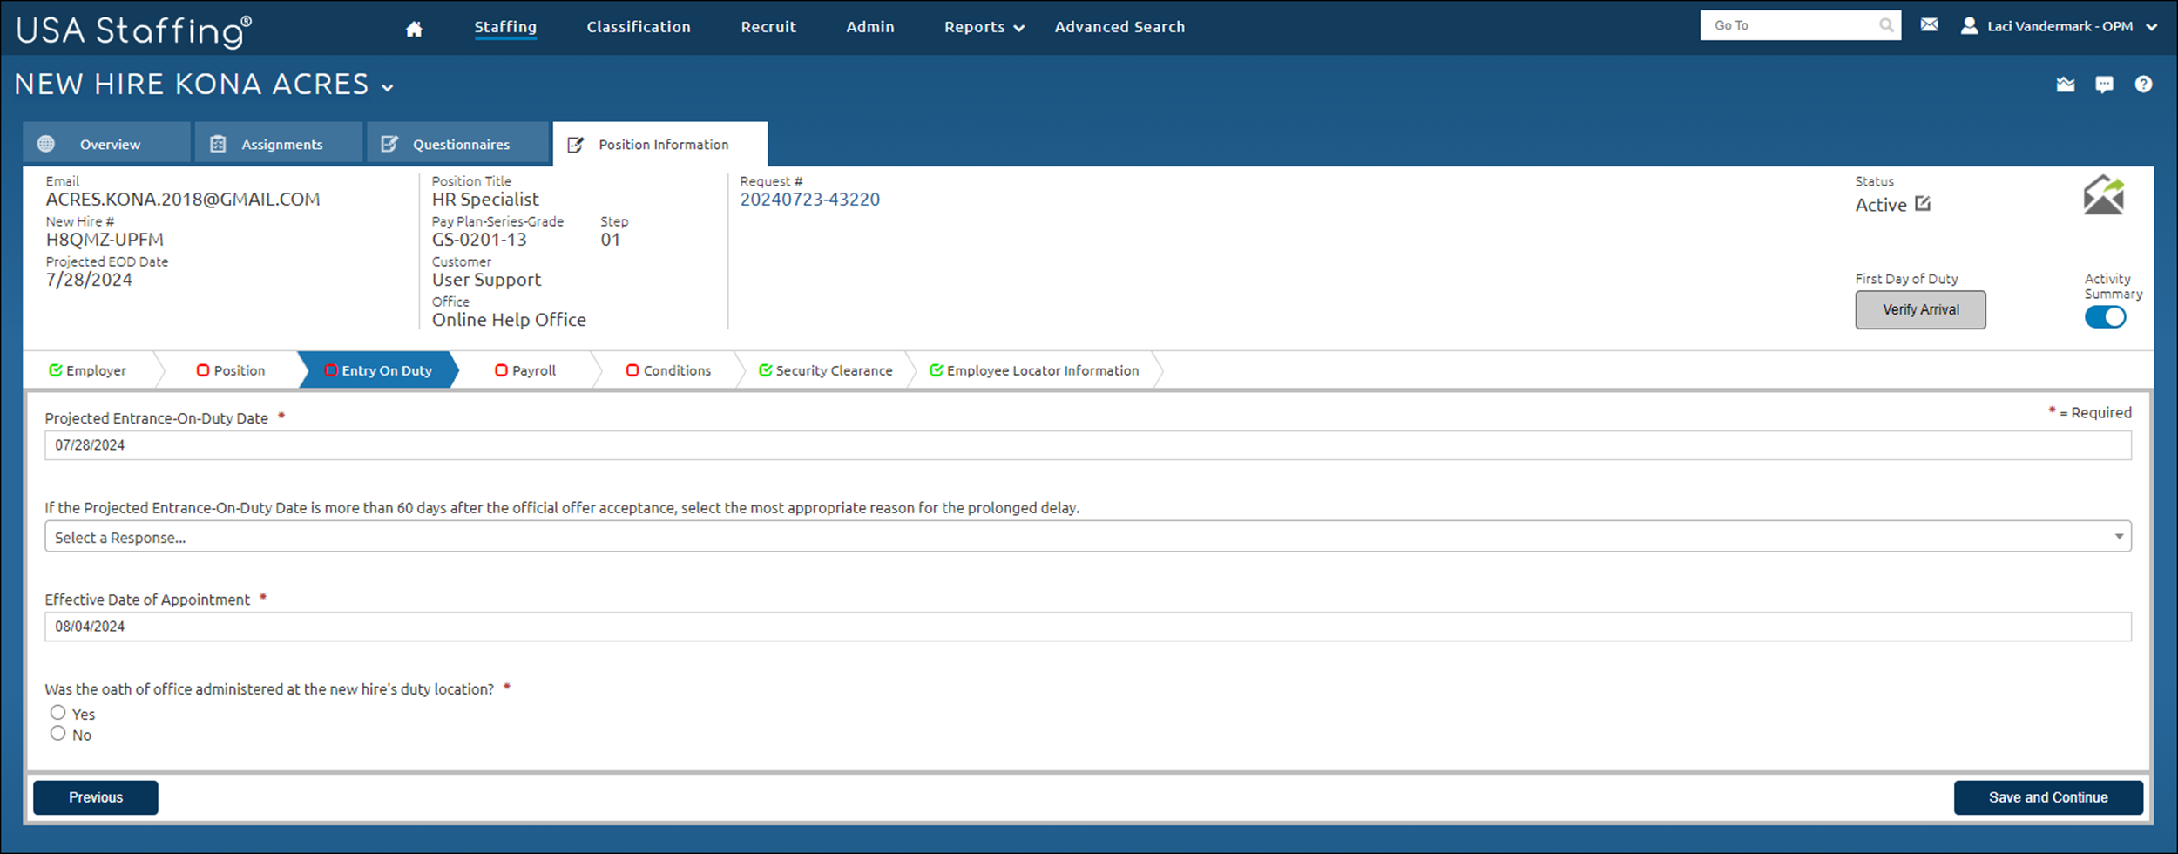
Task: Switch to the Questionnaires tab
Action: point(458,145)
